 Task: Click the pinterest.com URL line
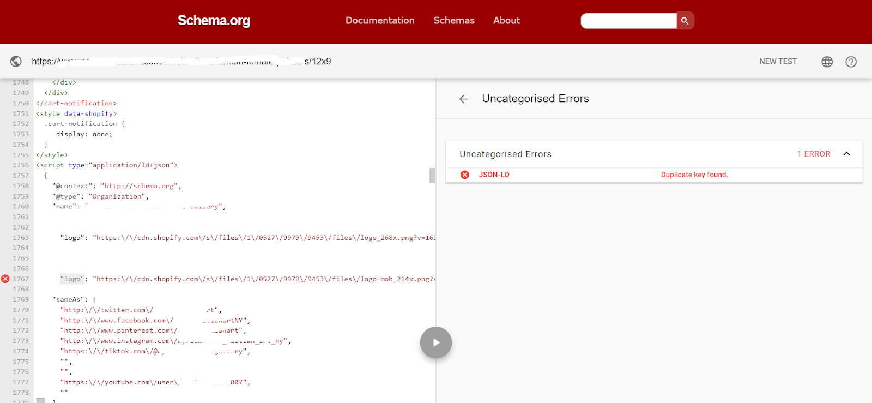(153, 330)
